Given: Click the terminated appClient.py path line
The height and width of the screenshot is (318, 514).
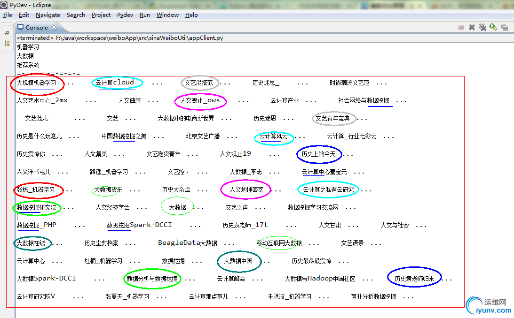Looking at the screenshot, I should pyautogui.click(x=119, y=38).
